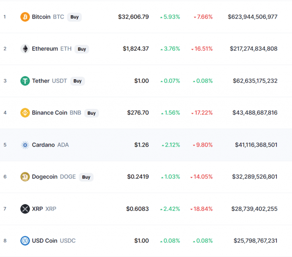Click the Binance Coin BNB name link
292x257 pixels.
tap(56, 113)
